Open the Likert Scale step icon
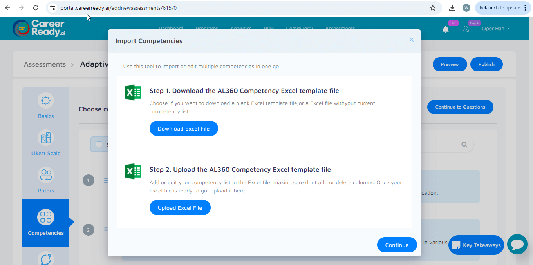533x265 pixels. 46,138
